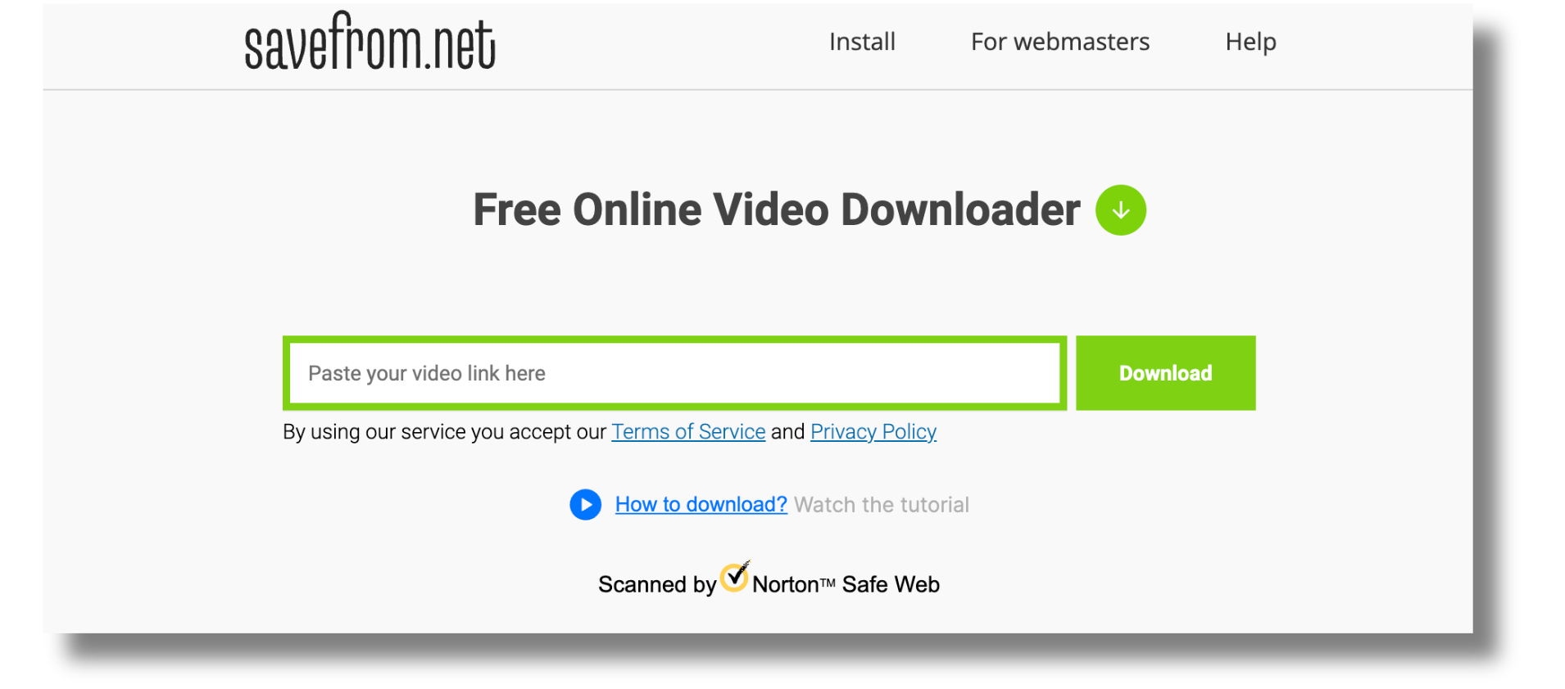Image resolution: width=1565 pixels, height=689 pixels.
Task: Open the Install menu item
Action: [x=862, y=42]
